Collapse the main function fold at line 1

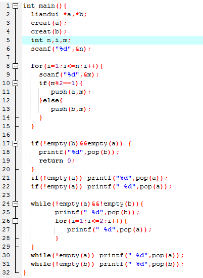click(16, 6)
